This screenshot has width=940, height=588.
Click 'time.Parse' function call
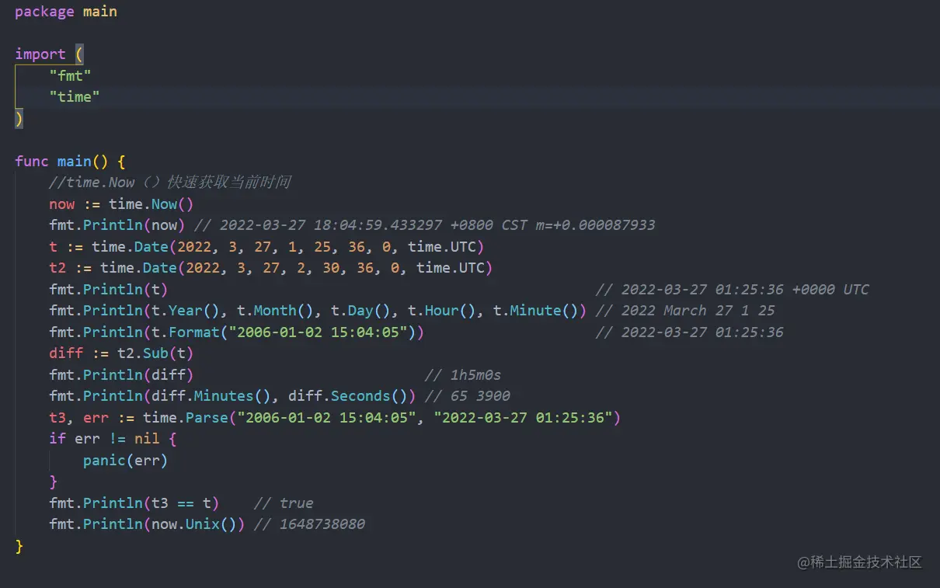[x=186, y=417]
